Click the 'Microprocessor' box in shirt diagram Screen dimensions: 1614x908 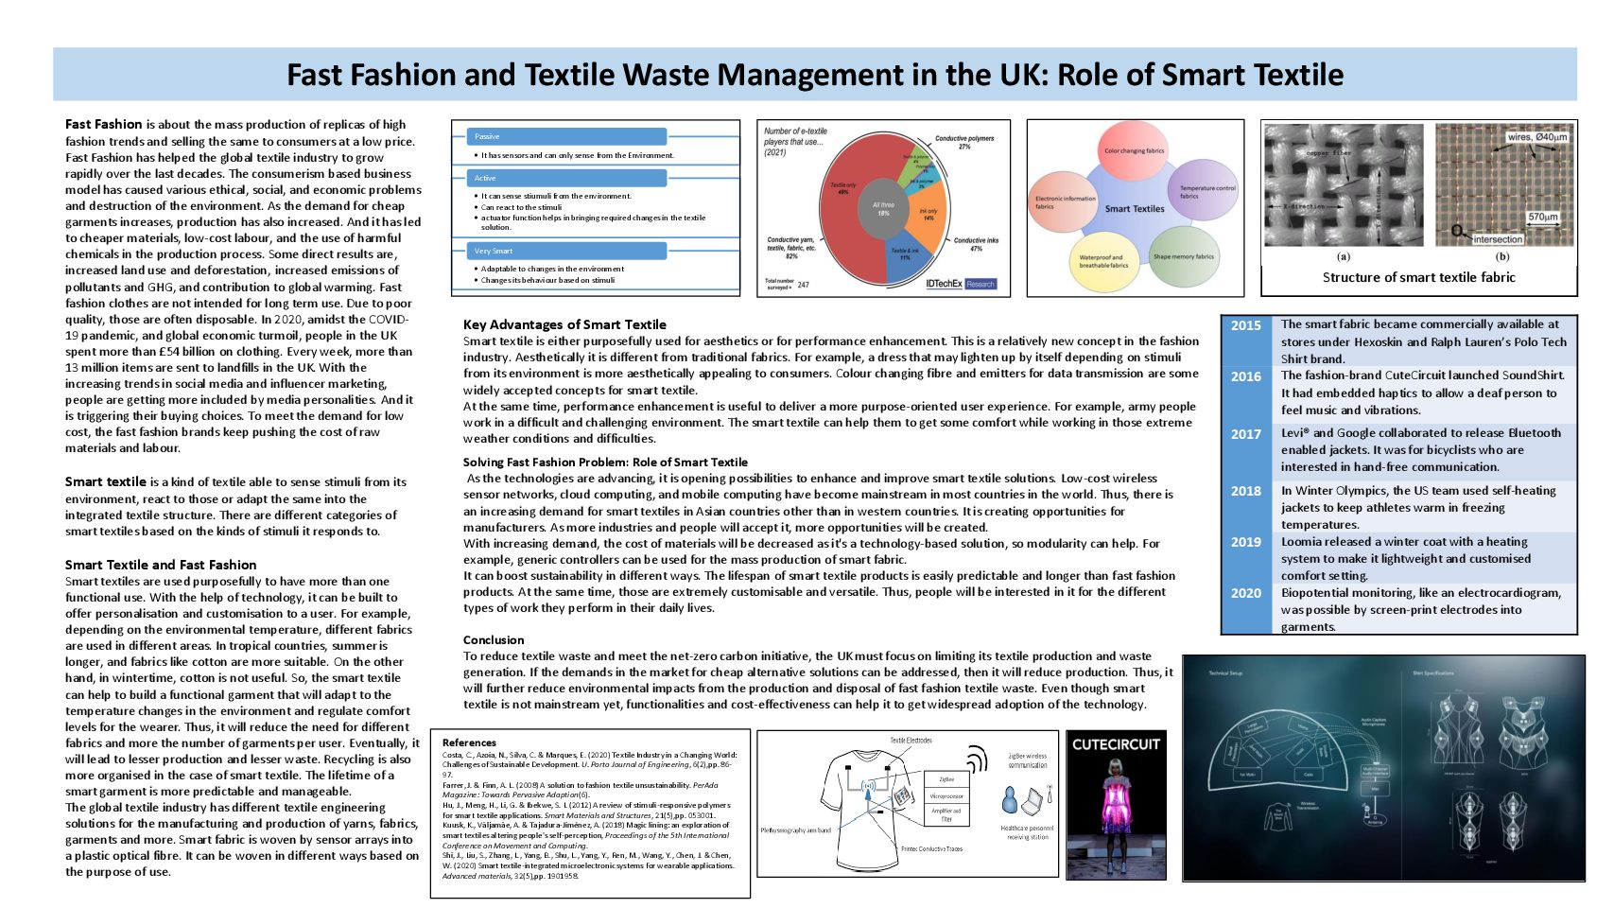pos(946,795)
